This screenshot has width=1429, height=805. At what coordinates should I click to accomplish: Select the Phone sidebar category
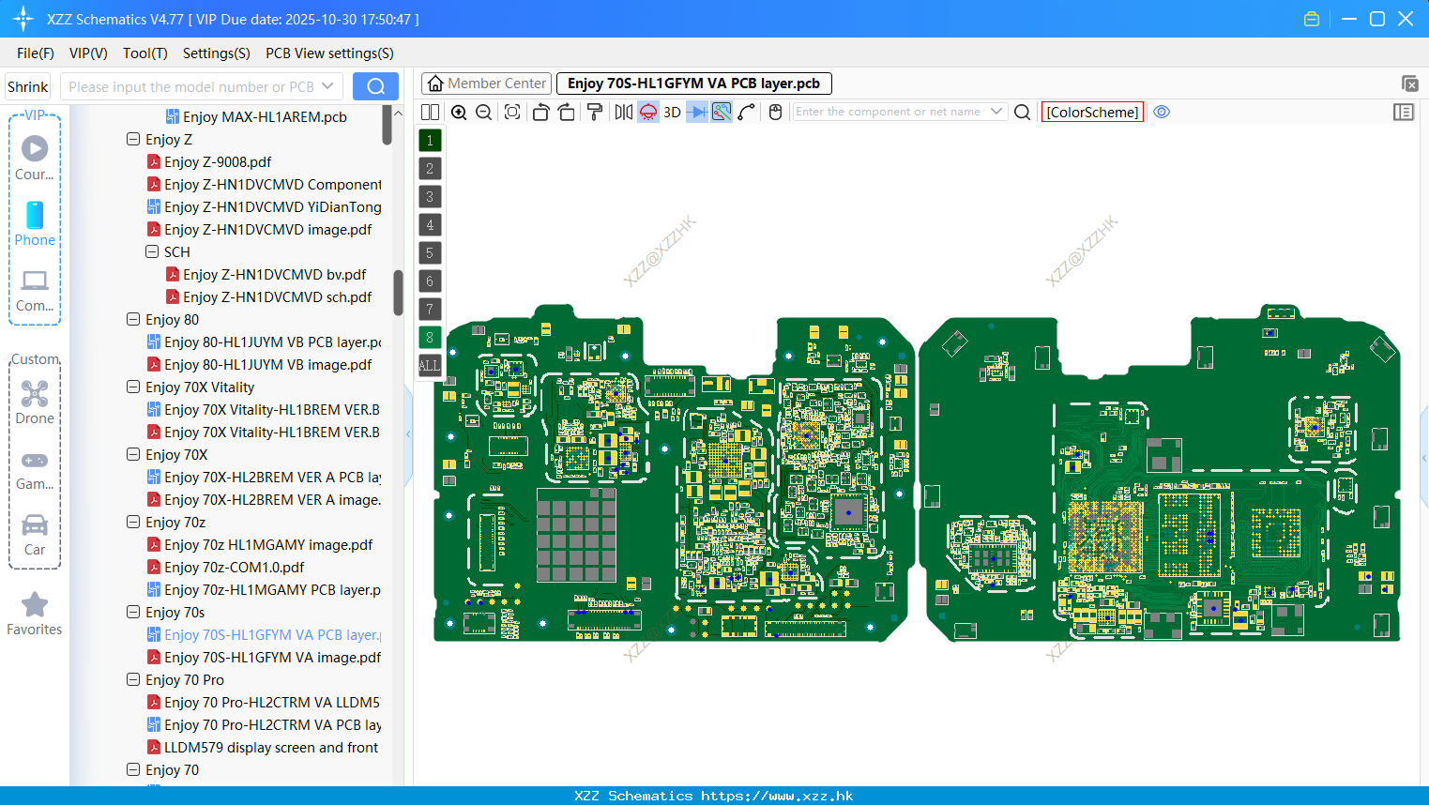point(35,223)
